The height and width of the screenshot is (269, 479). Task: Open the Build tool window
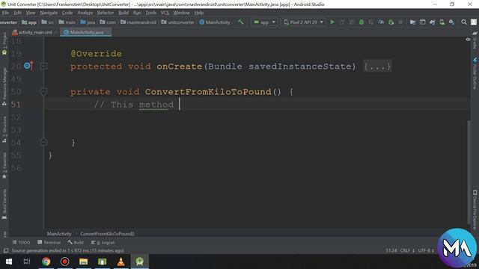(x=76, y=242)
